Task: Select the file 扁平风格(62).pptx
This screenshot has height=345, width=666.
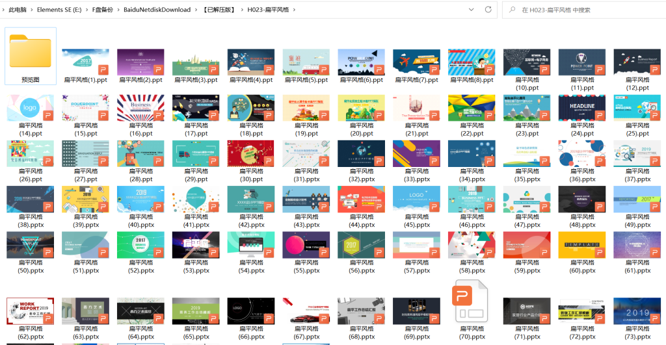Action: (30, 311)
